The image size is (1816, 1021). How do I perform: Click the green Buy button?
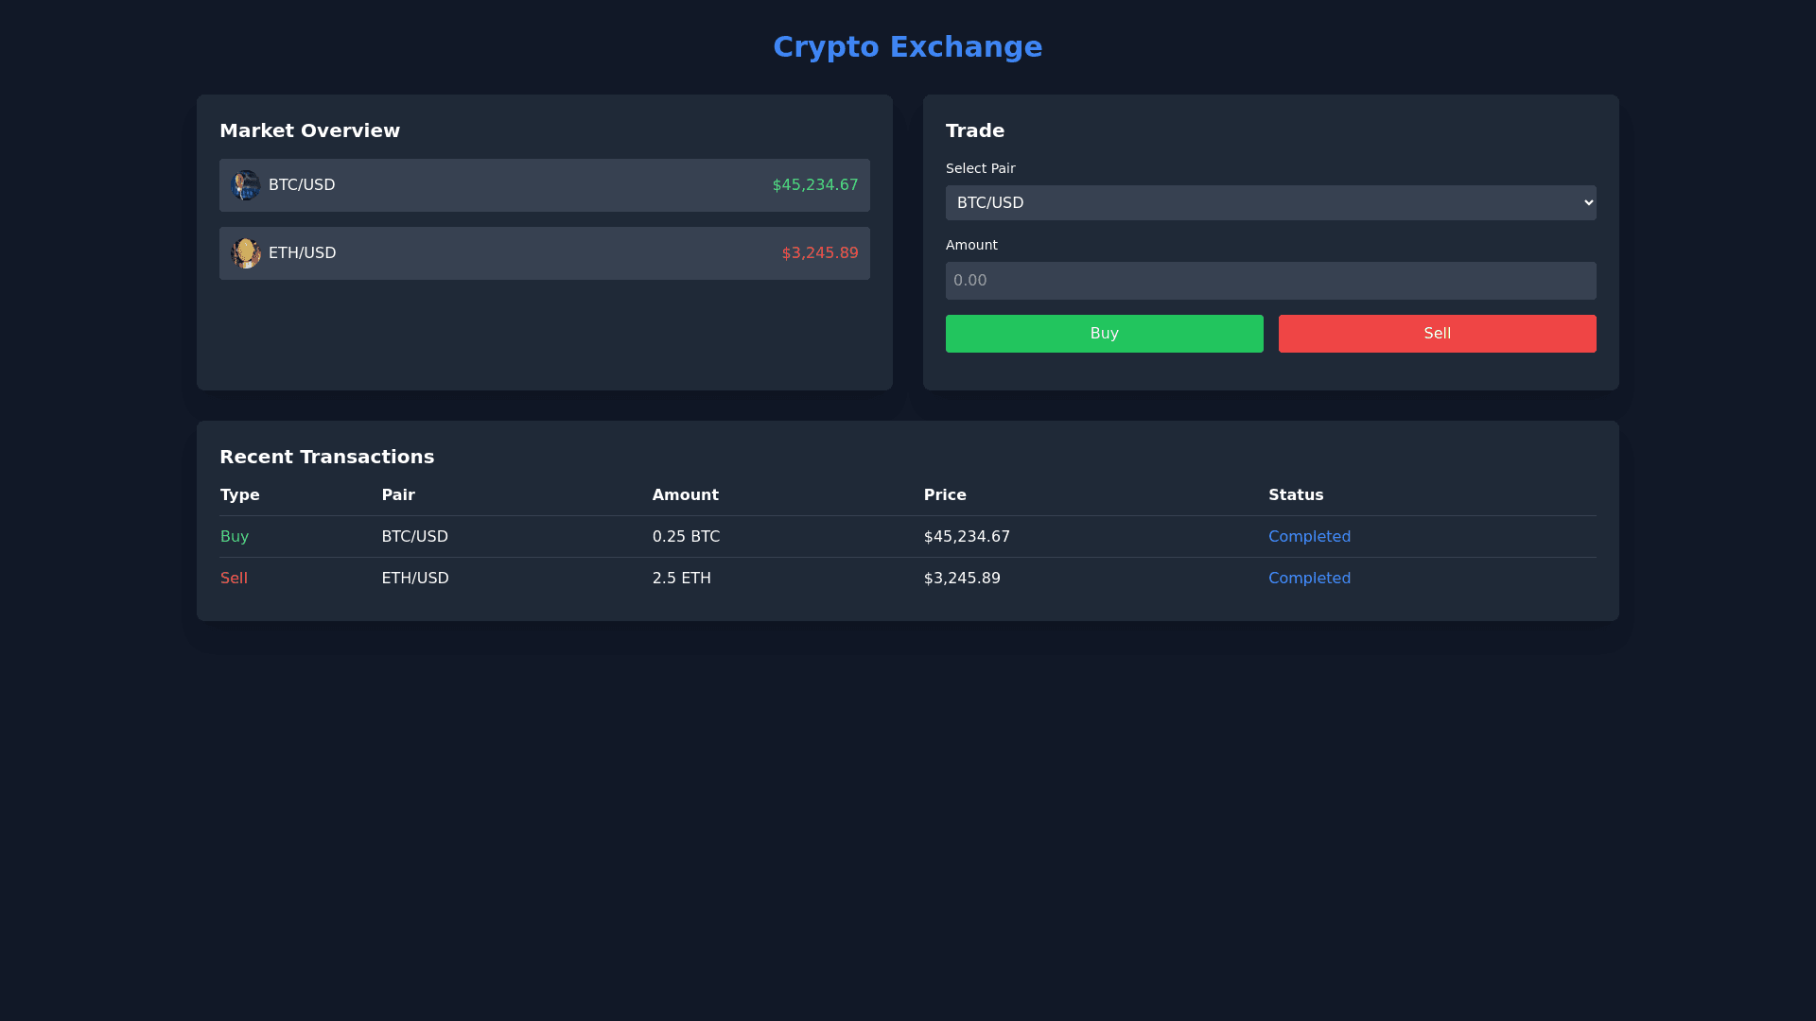click(1104, 334)
